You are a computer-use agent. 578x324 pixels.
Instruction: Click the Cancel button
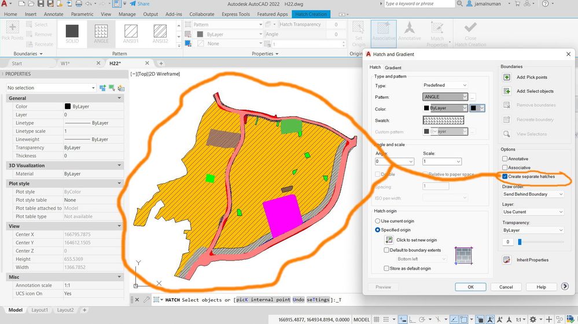click(x=506, y=287)
